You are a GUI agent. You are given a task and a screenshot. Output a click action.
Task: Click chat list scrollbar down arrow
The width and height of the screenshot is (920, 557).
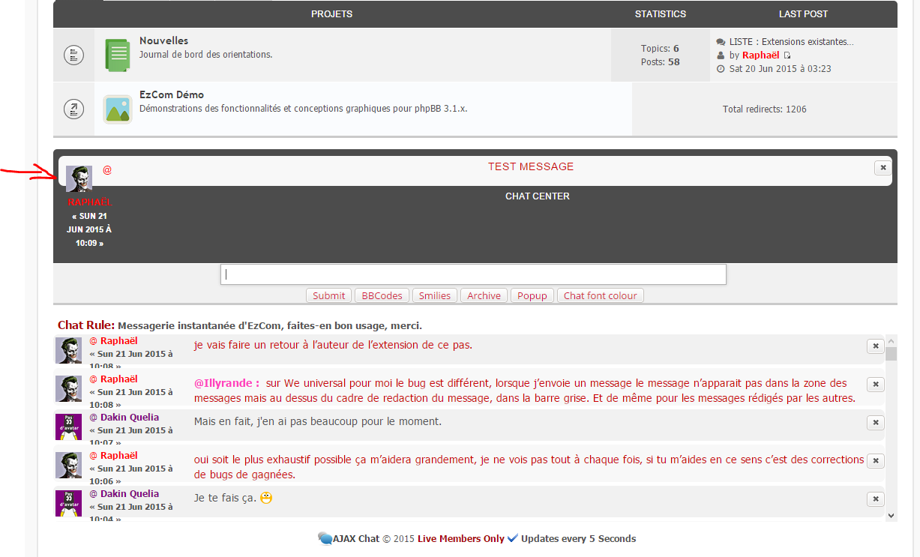(891, 515)
